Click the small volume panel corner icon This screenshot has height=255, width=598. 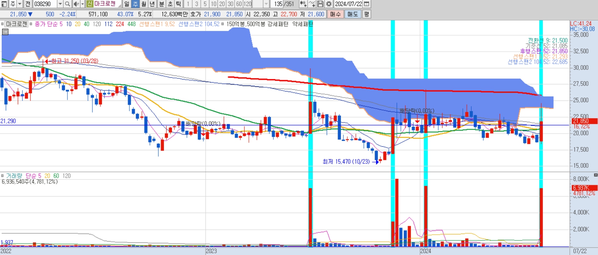pos(596,175)
